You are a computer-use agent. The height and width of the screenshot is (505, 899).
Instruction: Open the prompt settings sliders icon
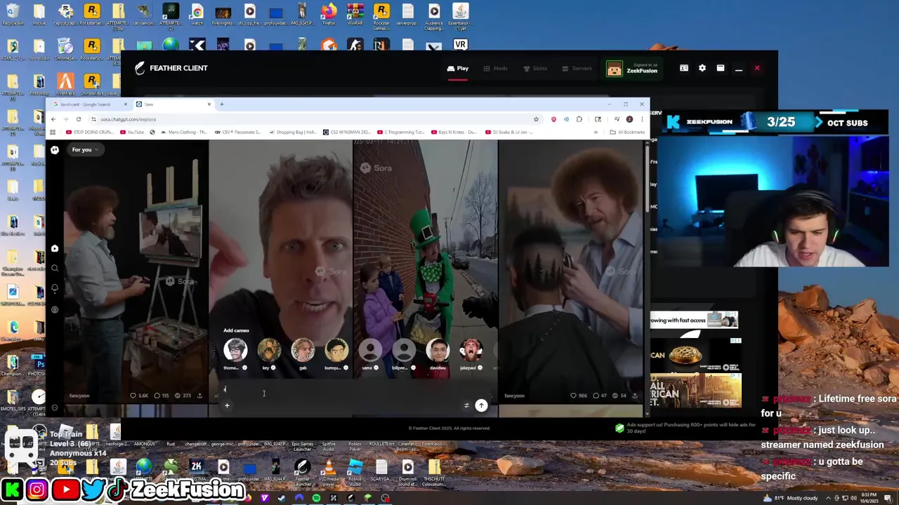(x=466, y=405)
